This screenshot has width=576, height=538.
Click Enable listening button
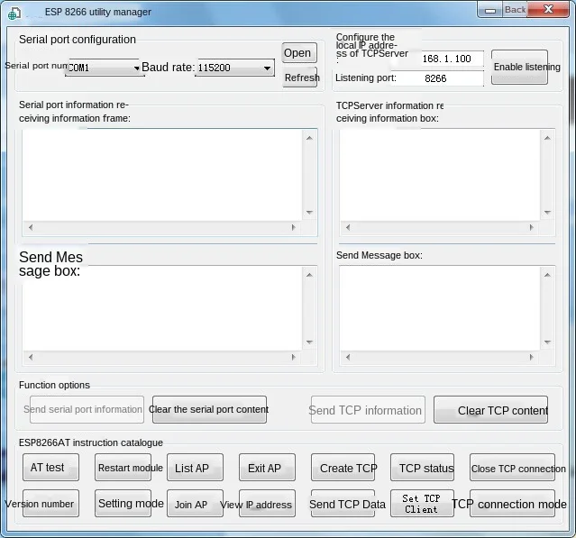[x=519, y=68]
